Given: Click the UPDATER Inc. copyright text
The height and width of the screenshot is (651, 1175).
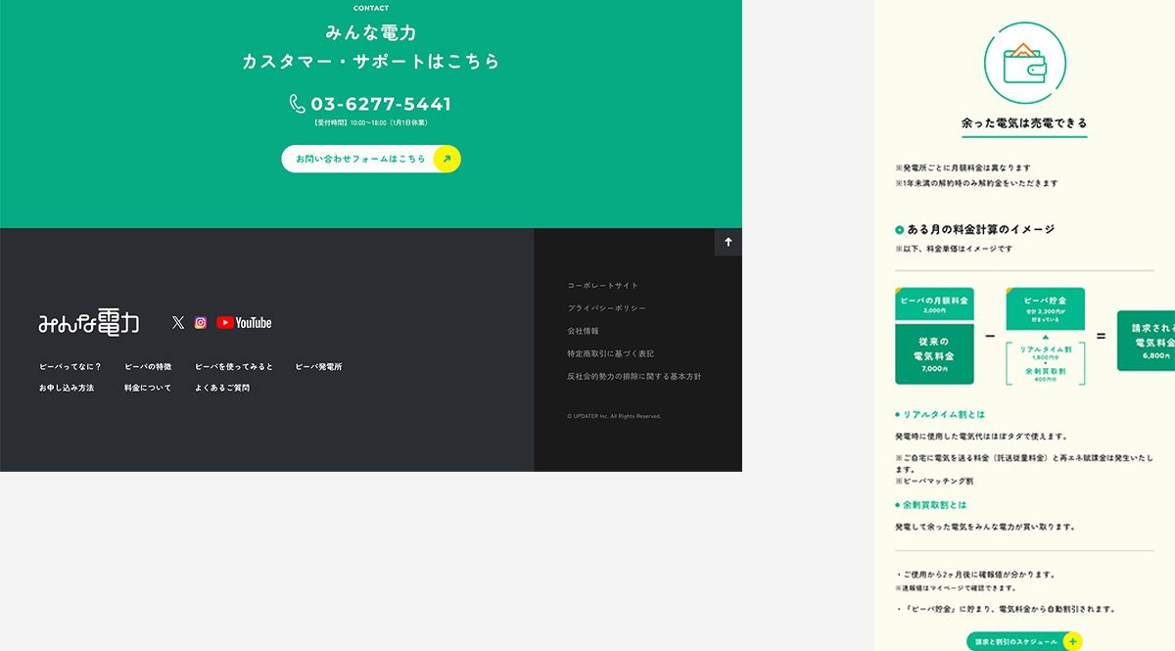Looking at the screenshot, I should coord(614,416).
